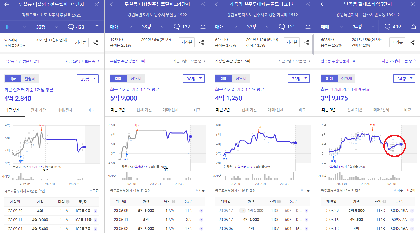Open comments (439) in 힐데스하임5단지 panel
420x233 pixels.
coord(393,27)
